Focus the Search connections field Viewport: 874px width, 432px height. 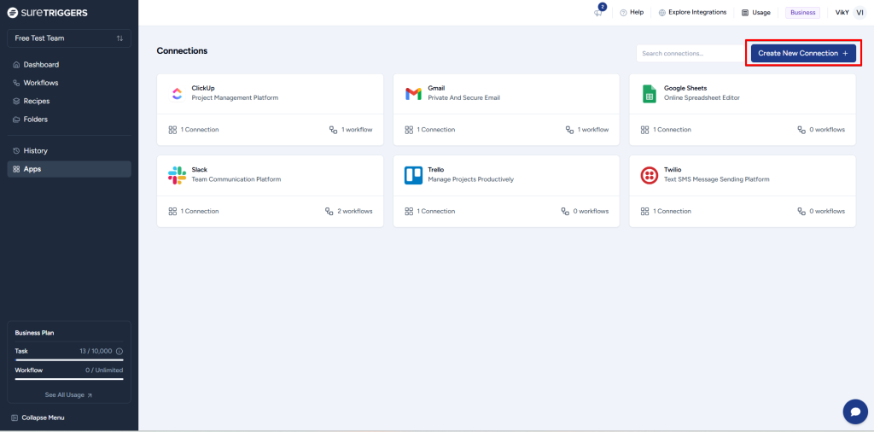(688, 53)
